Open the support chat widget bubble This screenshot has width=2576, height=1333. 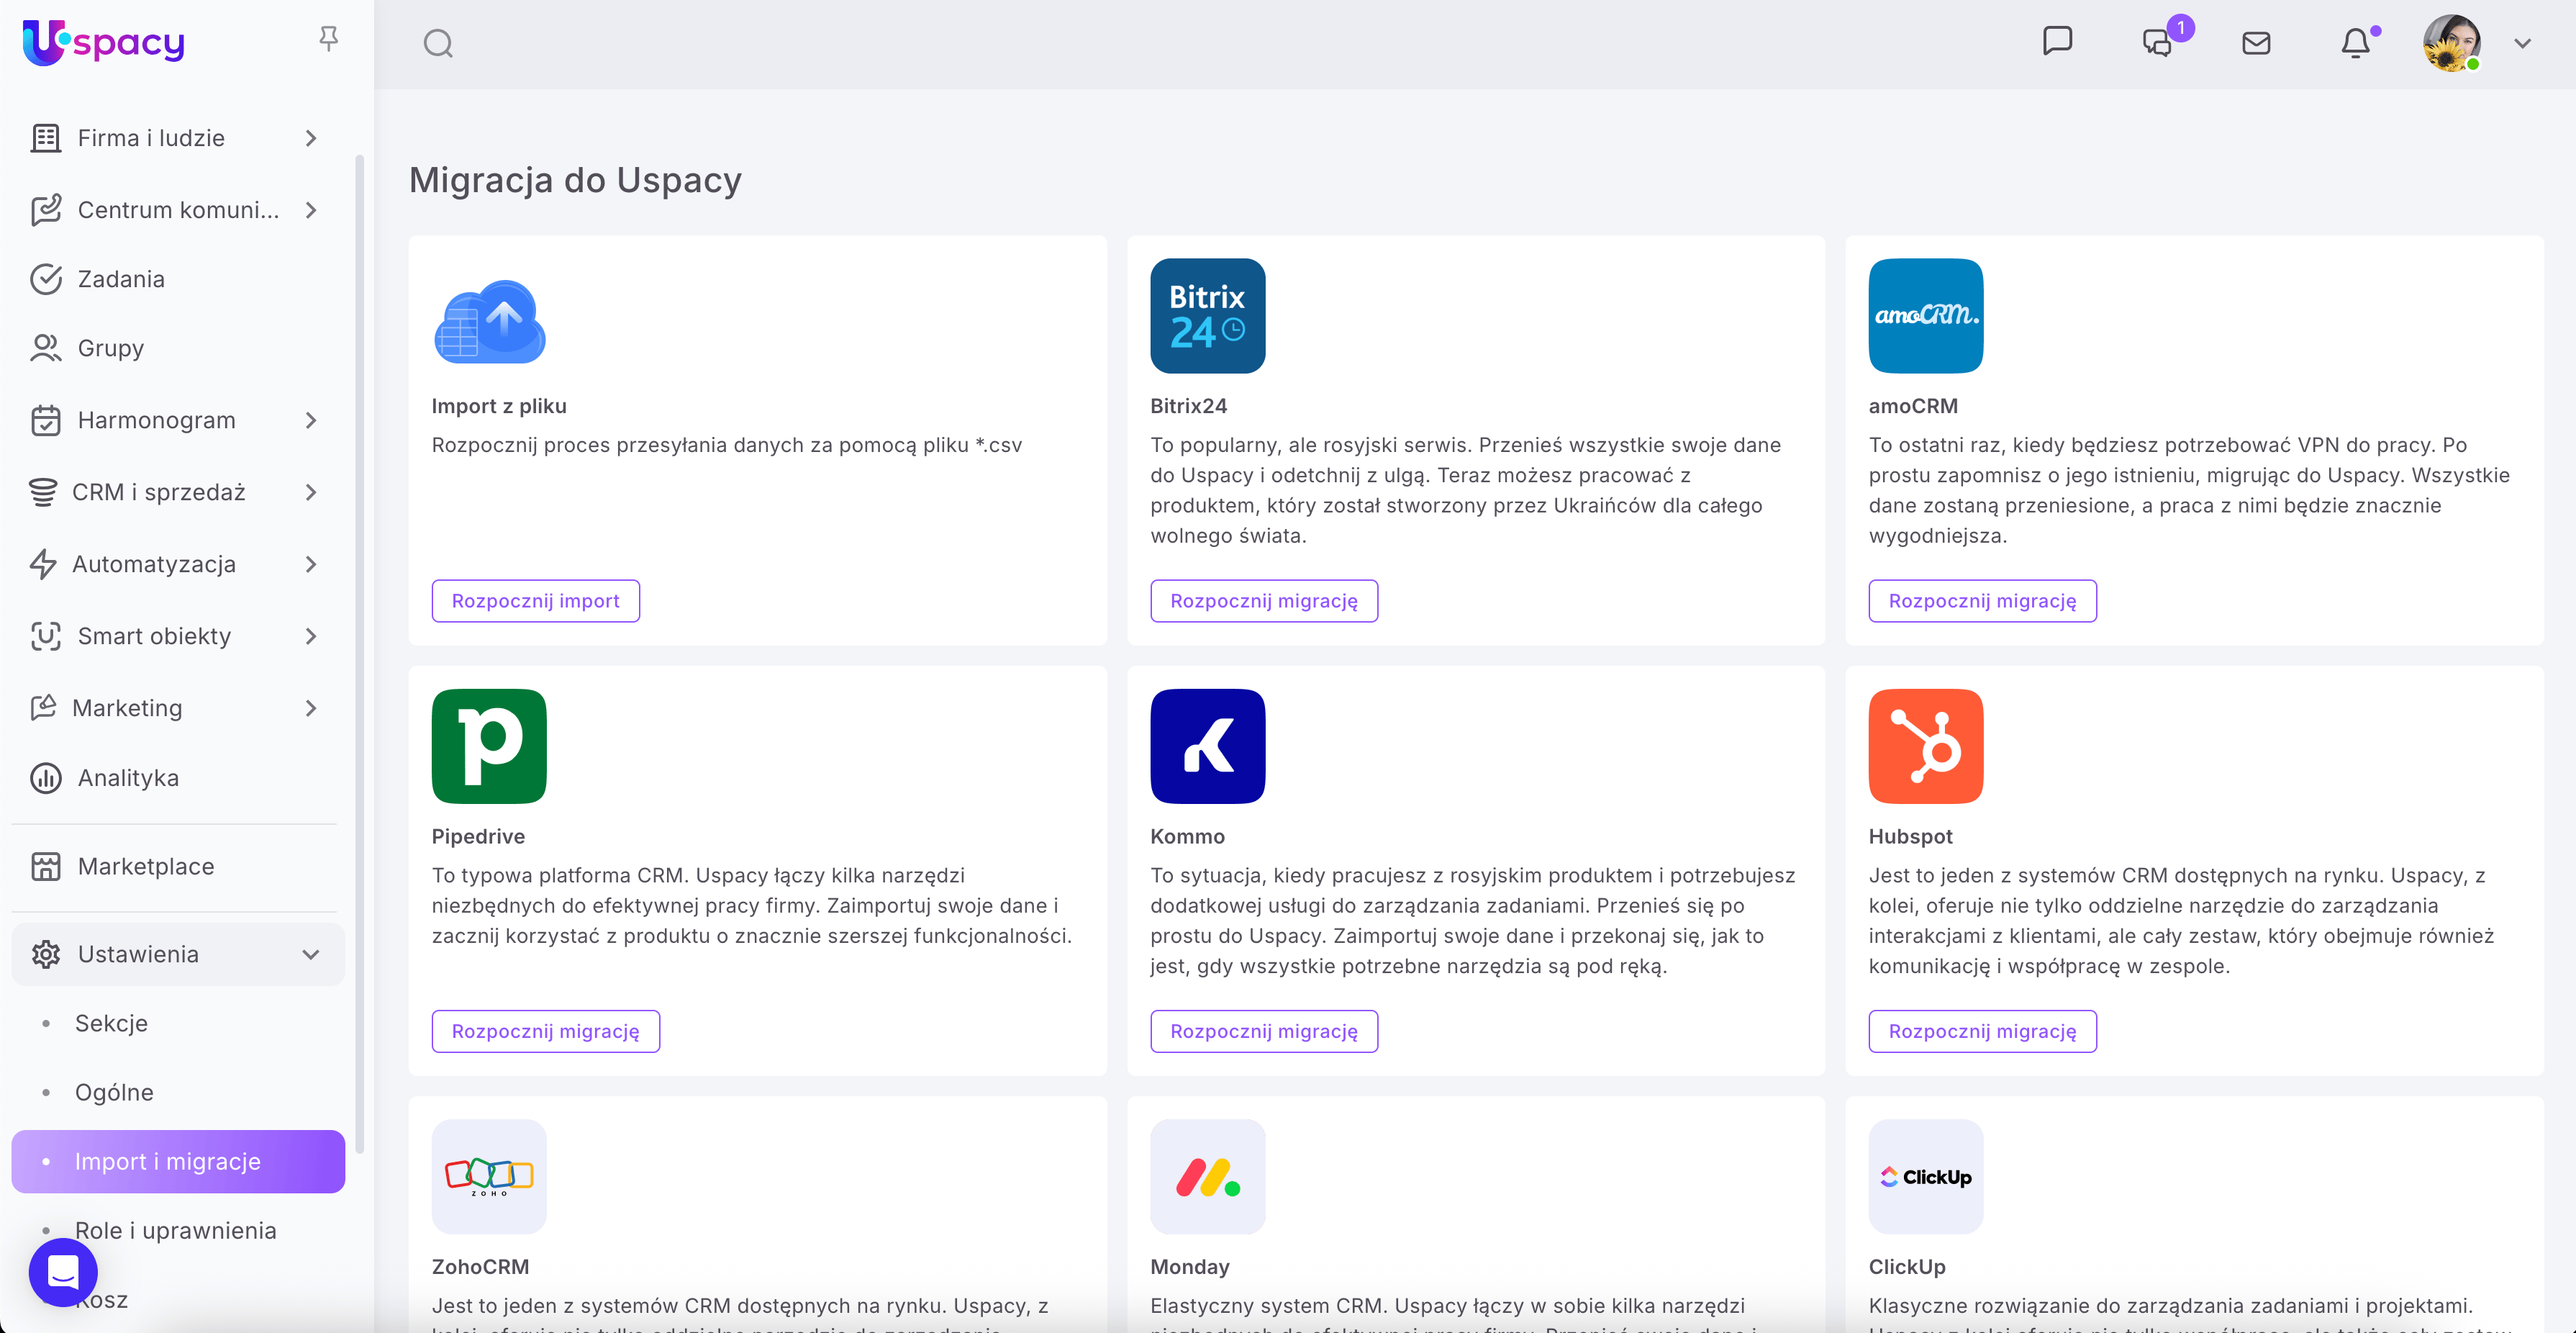[x=63, y=1272]
